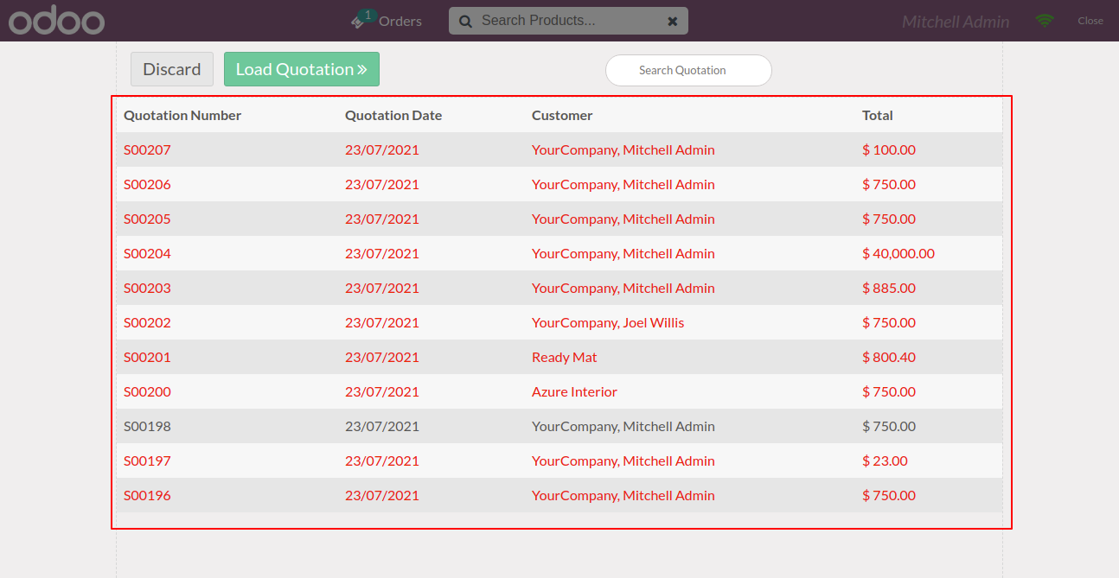Click the date in row S00204
The width and height of the screenshot is (1119, 578).
click(x=382, y=253)
